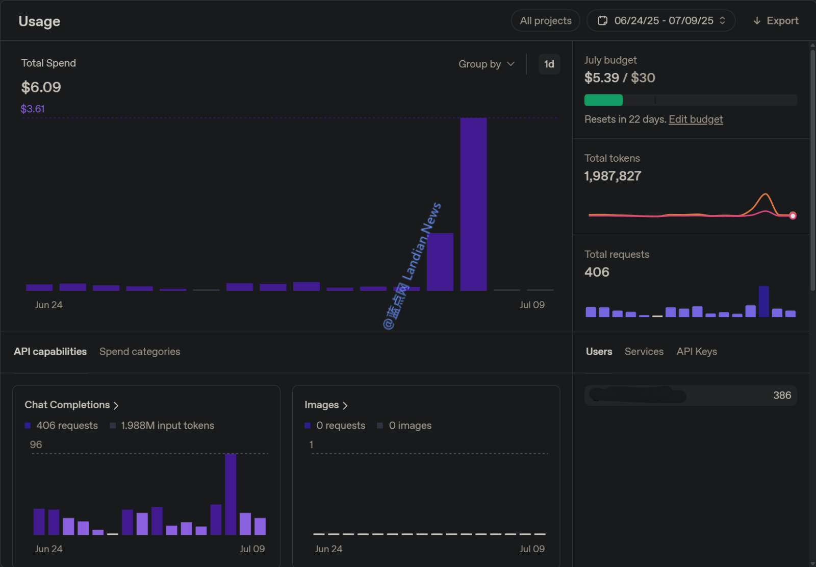This screenshot has height=567, width=816.
Task: Click the calendar icon in date range
Action: (x=602, y=21)
